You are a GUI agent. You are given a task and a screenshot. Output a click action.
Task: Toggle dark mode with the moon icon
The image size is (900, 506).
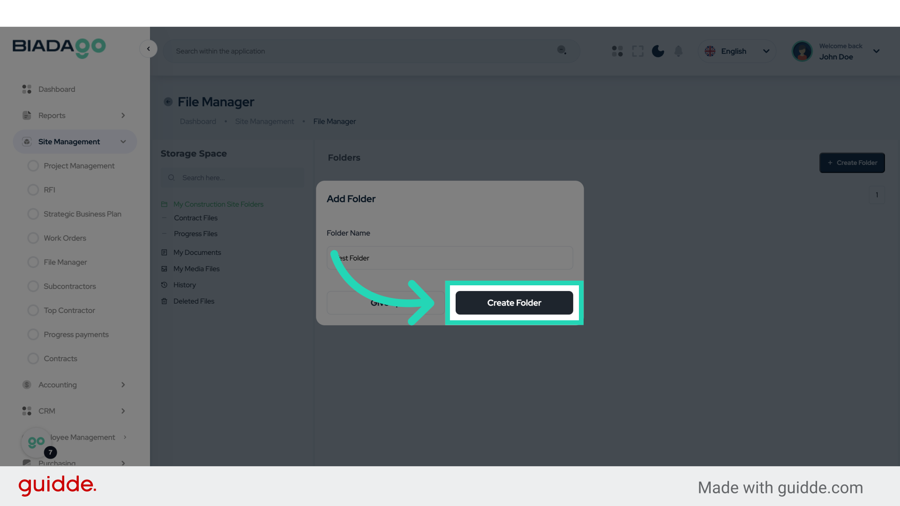[658, 51]
